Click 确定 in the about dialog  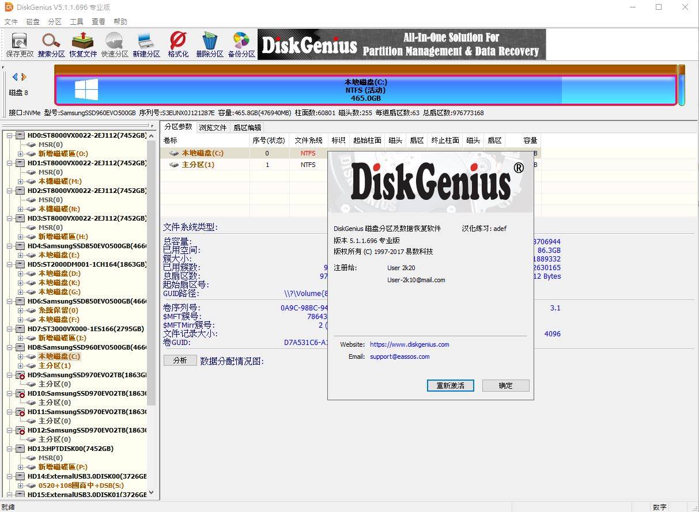(506, 385)
